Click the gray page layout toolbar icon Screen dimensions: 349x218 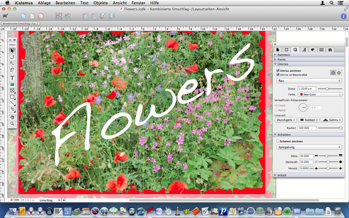32,16
